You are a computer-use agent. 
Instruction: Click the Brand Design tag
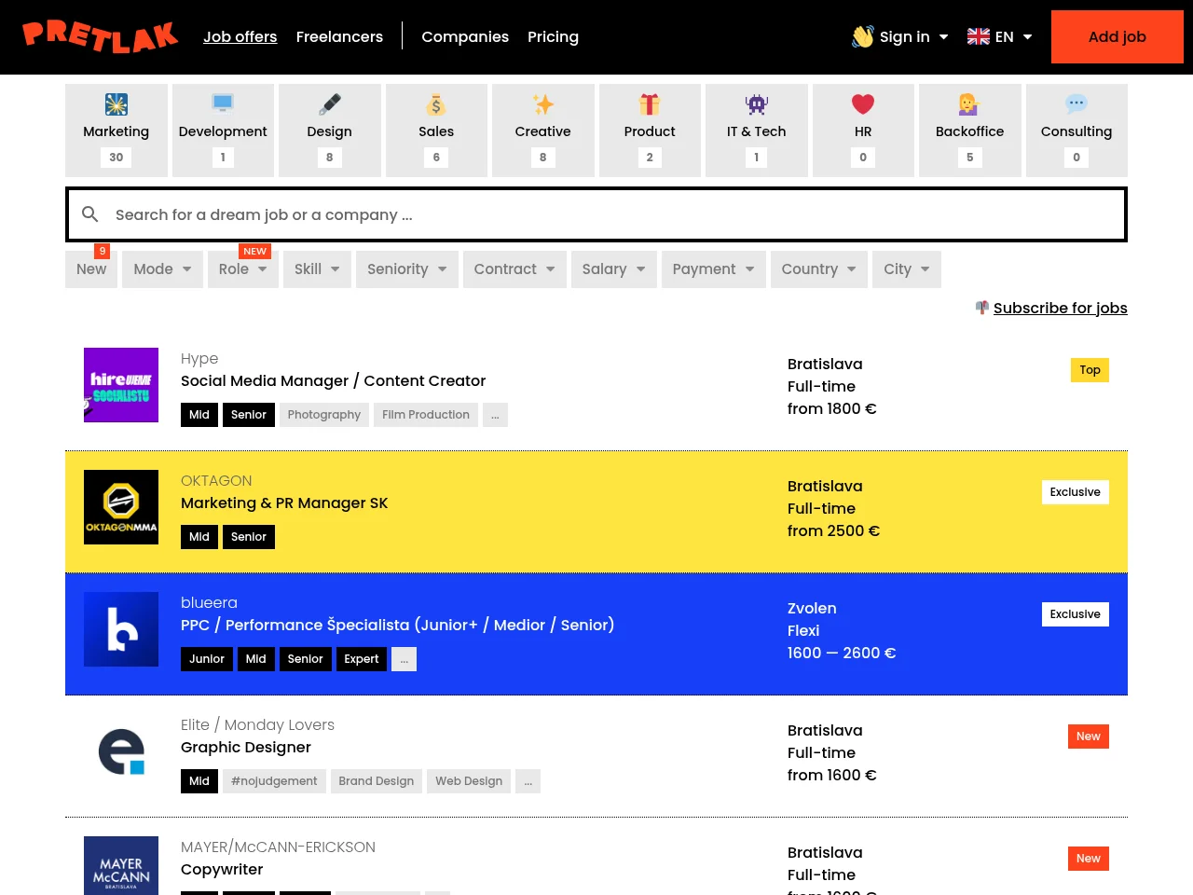point(377,781)
